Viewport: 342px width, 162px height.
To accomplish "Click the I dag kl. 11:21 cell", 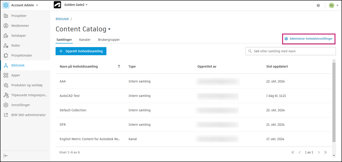I will [276, 96].
